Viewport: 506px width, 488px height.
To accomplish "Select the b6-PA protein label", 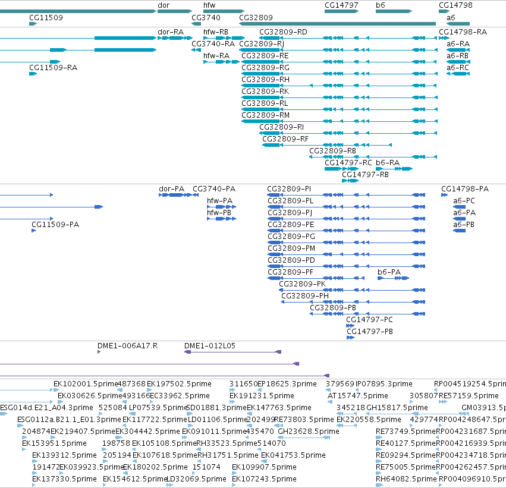I will (x=389, y=272).
